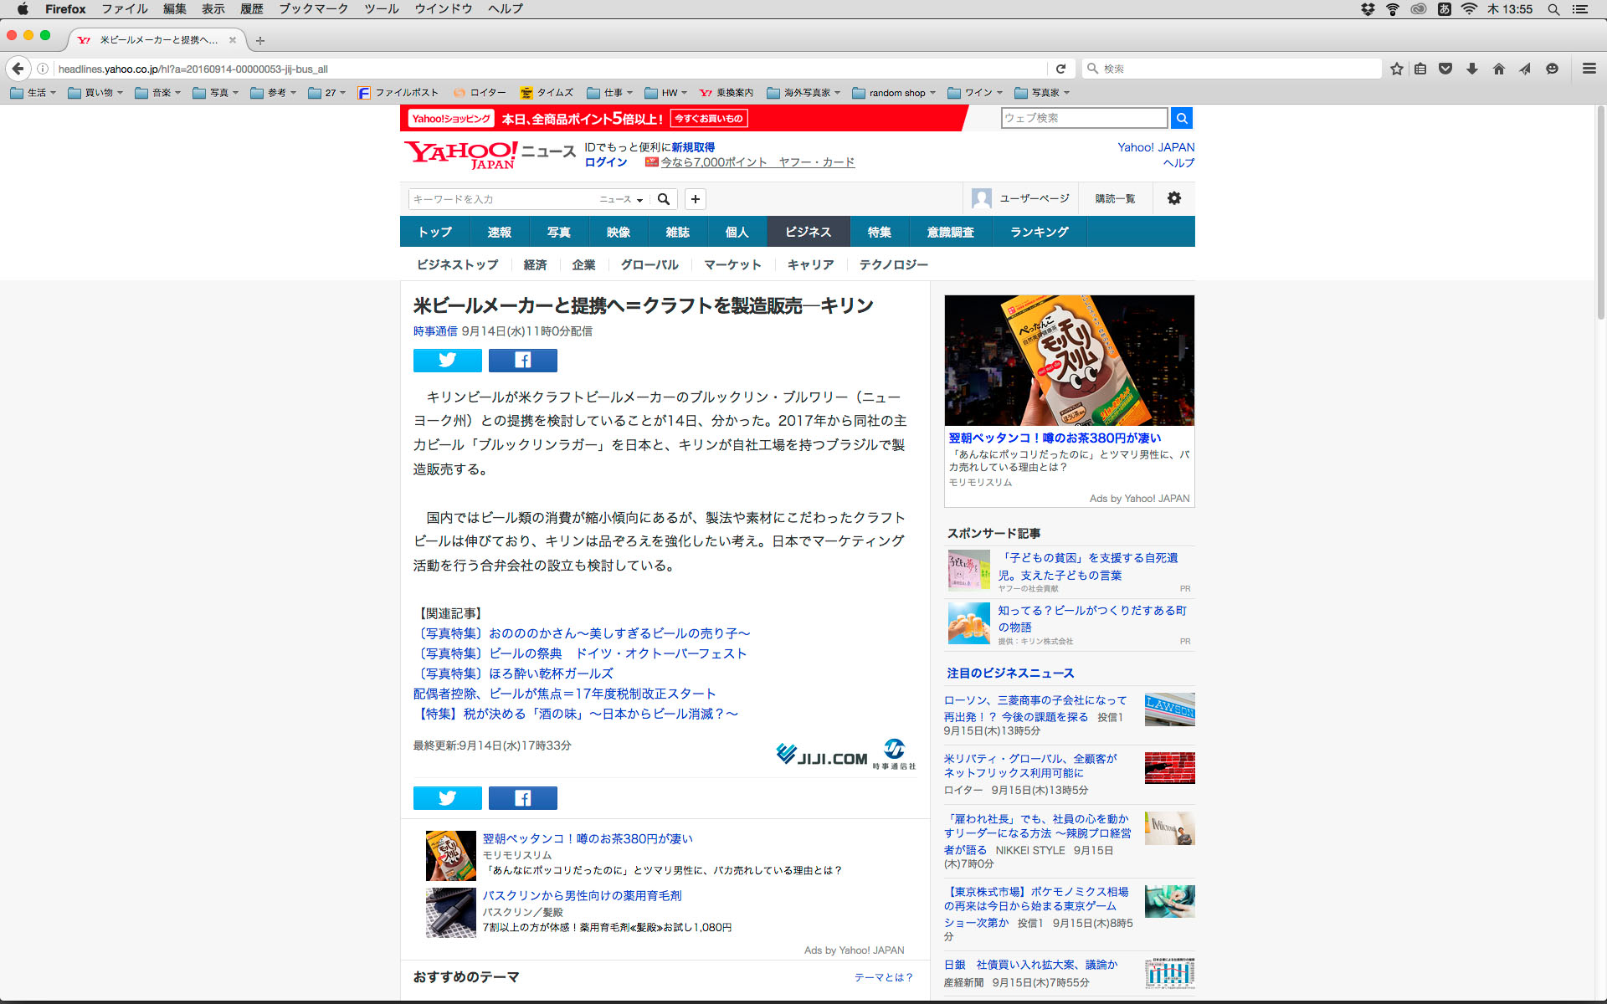The height and width of the screenshot is (1004, 1607).
Task: Share article via top Twitter button
Action: click(447, 361)
